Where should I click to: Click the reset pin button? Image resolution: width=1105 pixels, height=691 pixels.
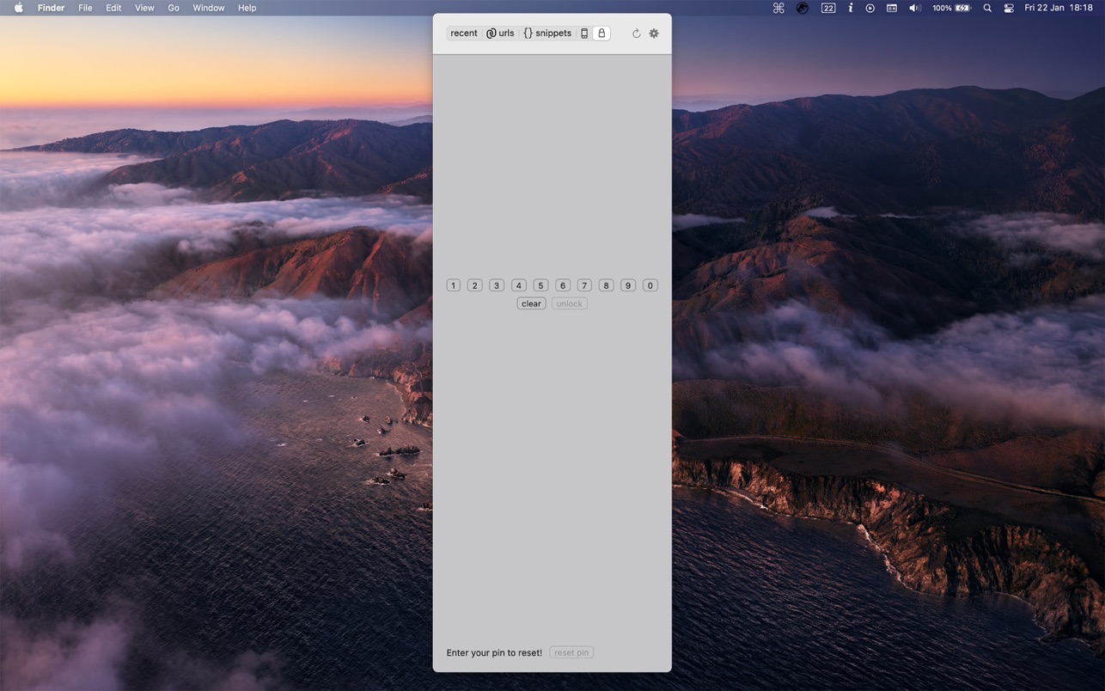point(571,652)
